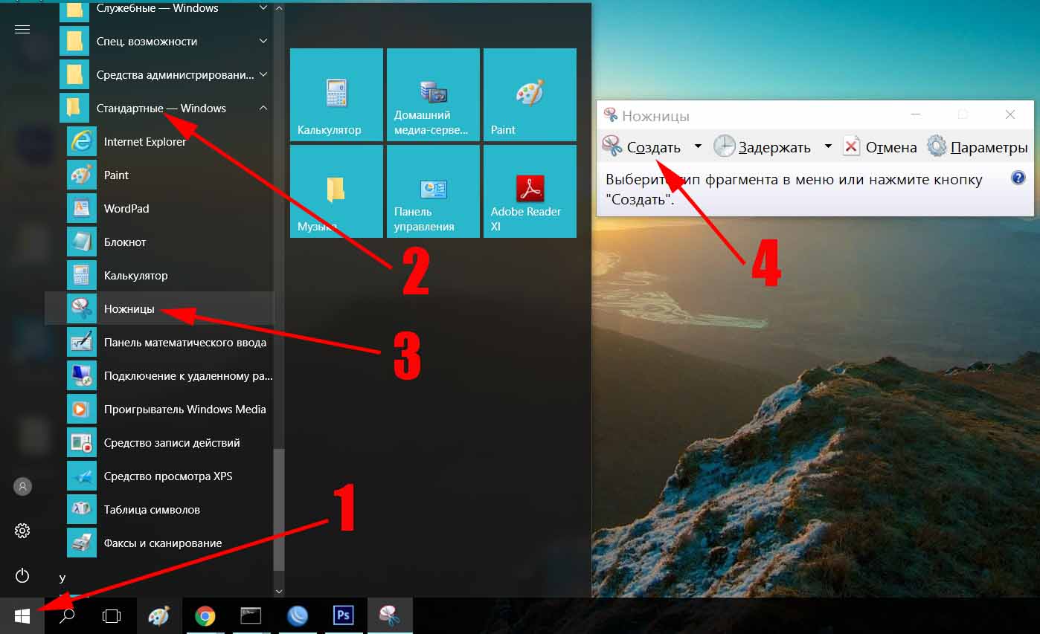Screen dimensions: 1040x634
Task: Click the Adobe Reader XI tile
Action: [x=530, y=191]
